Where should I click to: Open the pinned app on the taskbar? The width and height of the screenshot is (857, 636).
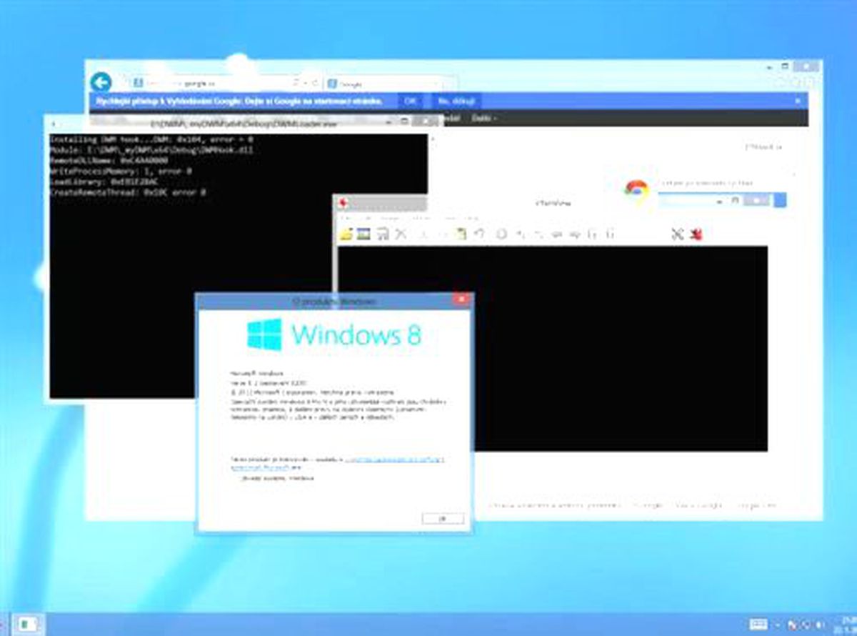pyautogui.click(x=27, y=624)
